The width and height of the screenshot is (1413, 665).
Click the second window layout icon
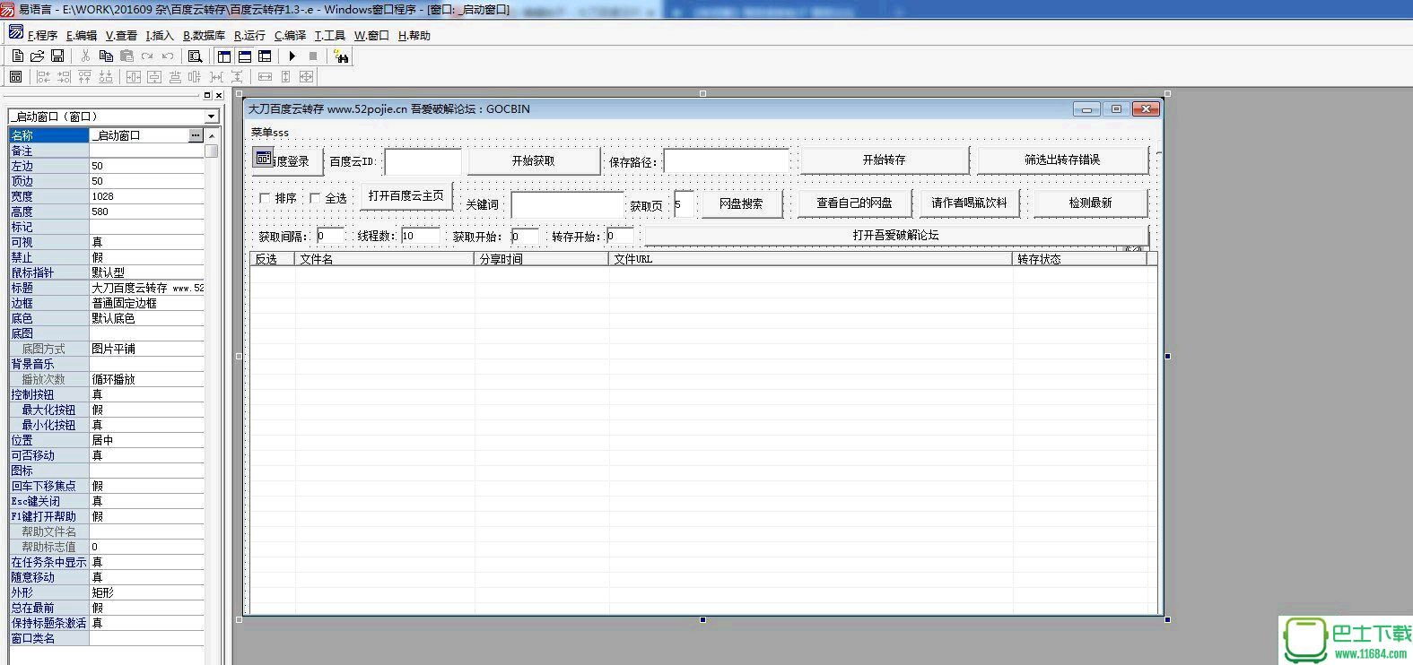tap(245, 56)
